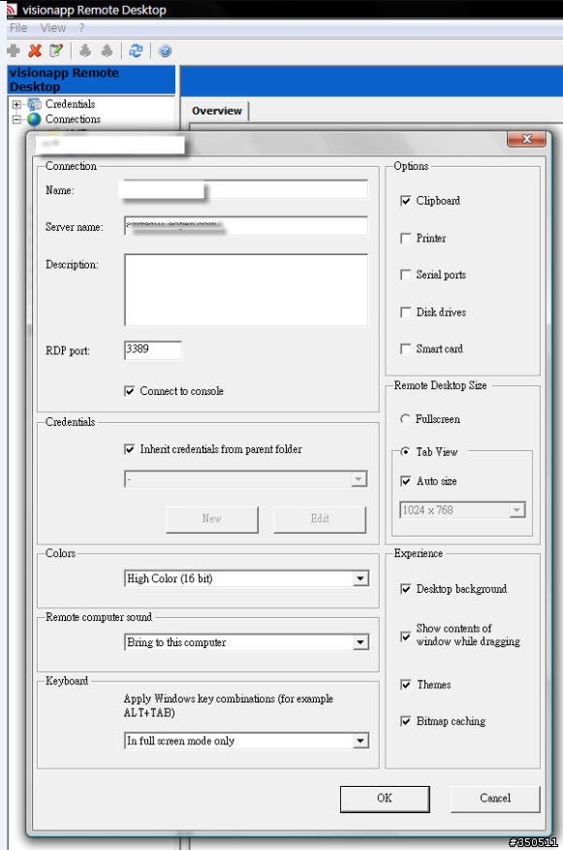The height and width of the screenshot is (850, 563).
Task: Click the Connections globe icon
Action: tap(34, 118)
